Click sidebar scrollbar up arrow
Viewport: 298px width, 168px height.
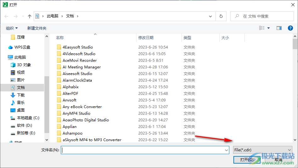(47, 36)
